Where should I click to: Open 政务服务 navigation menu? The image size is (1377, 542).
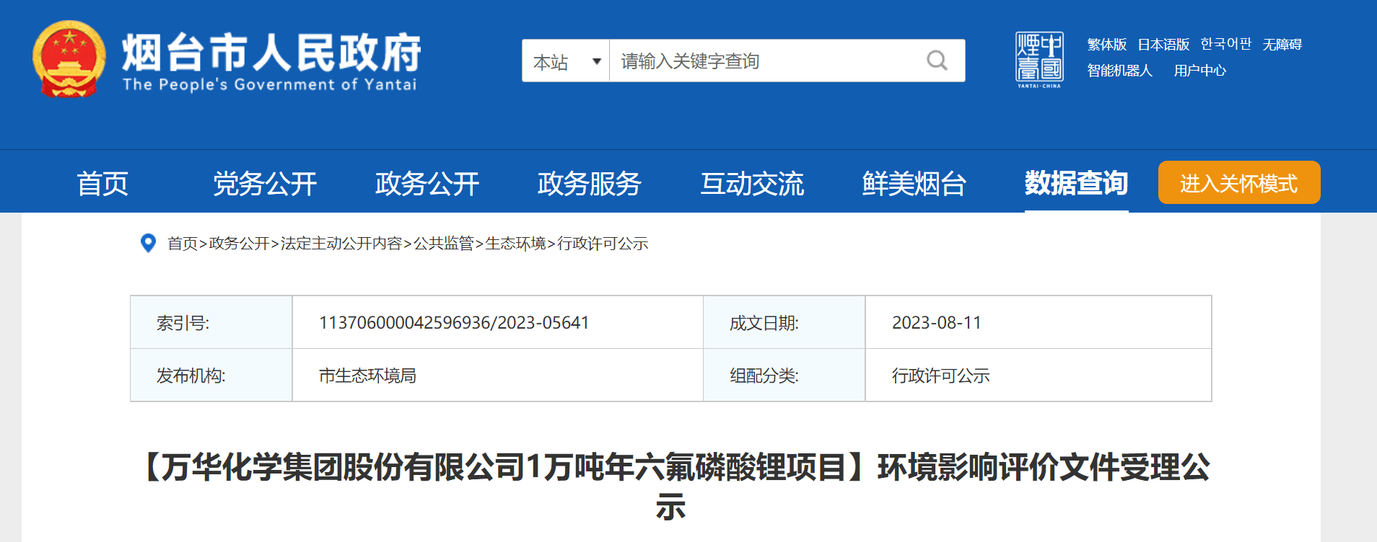(x=589, y=184)
